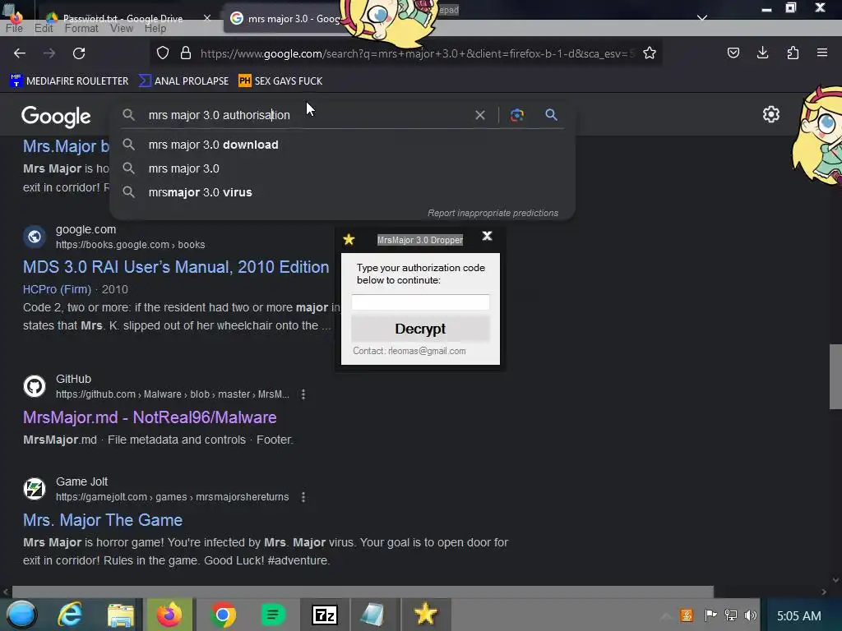This screenshot has width=842, height=631.
Task: Open more options for Game Jolt result
Action: (303, 497)
